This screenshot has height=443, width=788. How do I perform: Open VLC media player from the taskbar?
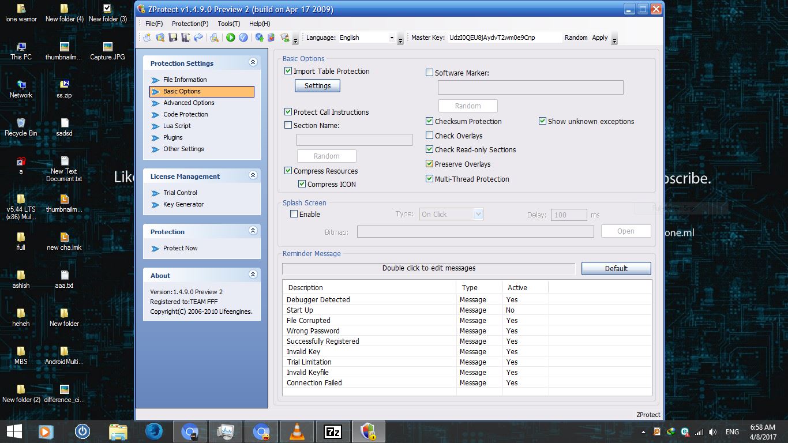297,431
